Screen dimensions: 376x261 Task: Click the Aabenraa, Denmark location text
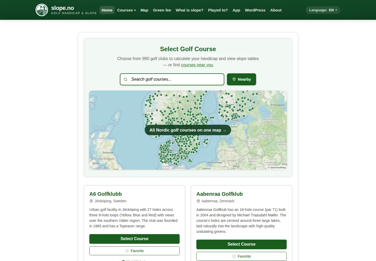218,201
